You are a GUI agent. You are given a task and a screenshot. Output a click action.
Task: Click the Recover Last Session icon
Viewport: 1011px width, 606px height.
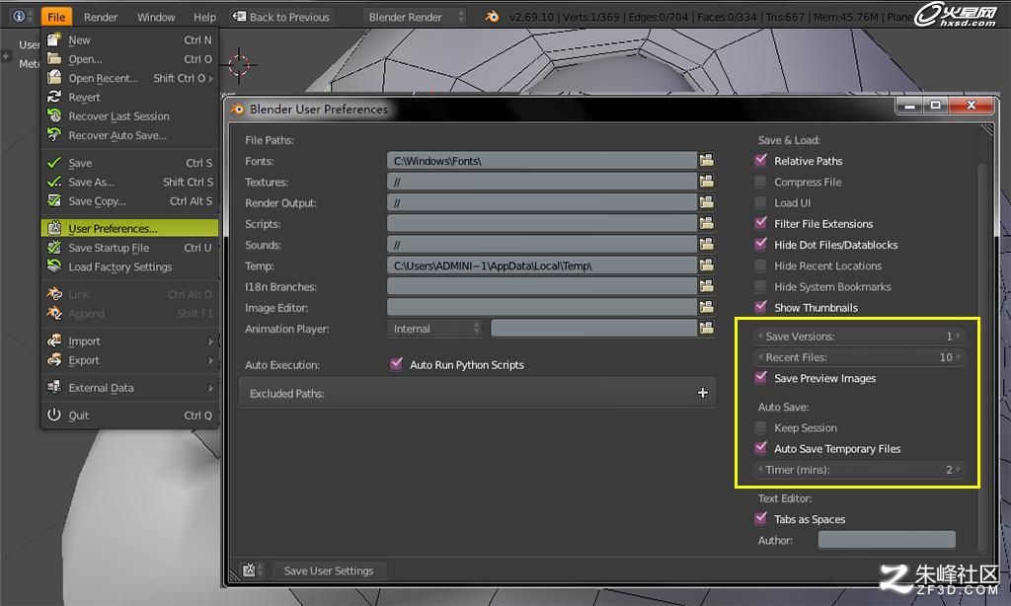[x=55, y=116]
